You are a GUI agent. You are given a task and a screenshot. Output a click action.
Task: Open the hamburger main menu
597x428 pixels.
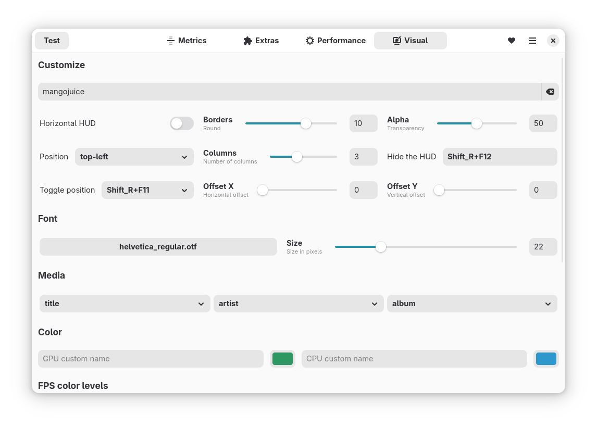click(532, 40)
